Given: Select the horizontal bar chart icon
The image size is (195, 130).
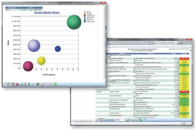Looking at the screenshot, I should click(29, 84).
